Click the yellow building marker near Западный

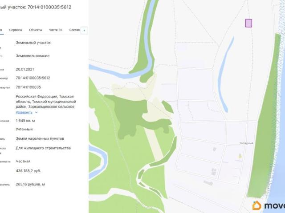tap(240, 156)
